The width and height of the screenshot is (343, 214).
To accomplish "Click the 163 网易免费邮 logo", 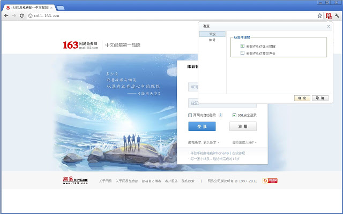I will click(x=80, y=45).
